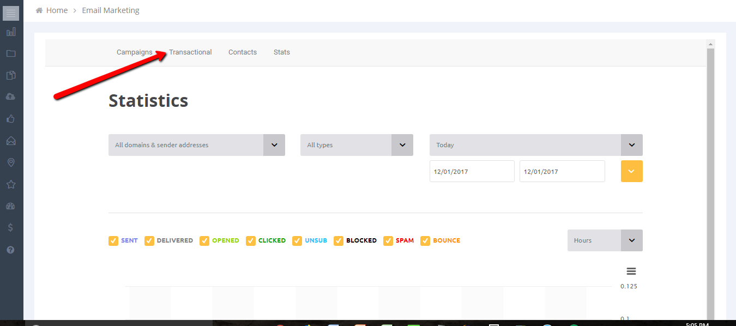Image resolution: width=736 pixels, height=326 pixels.
Task: Go to Home breadcrumb link
Action: click(x=57, y=10)
